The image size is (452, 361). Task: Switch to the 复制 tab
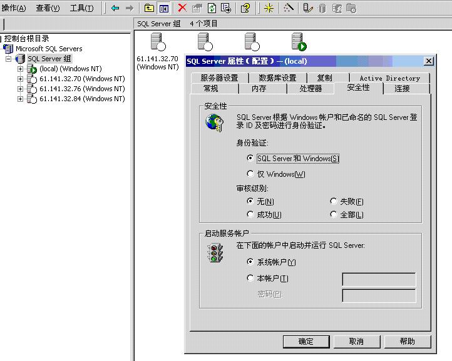(x=324, y=78)
